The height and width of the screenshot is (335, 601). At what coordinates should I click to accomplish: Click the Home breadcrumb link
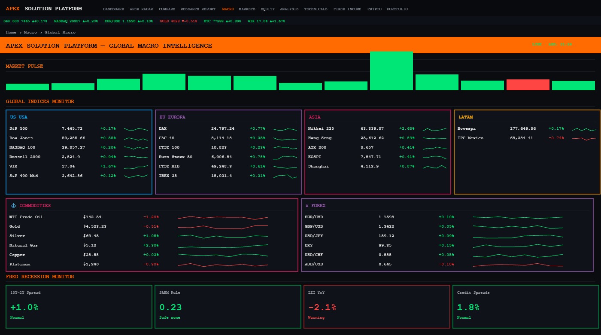point(11,32)
